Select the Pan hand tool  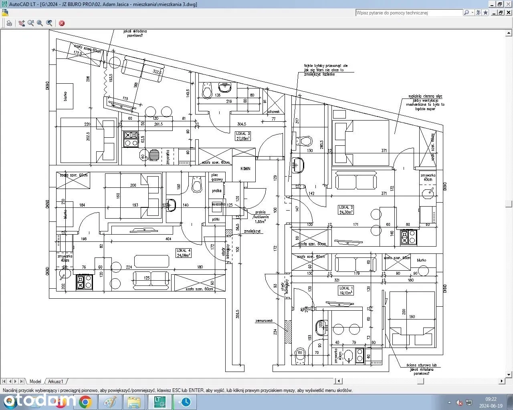22,23
